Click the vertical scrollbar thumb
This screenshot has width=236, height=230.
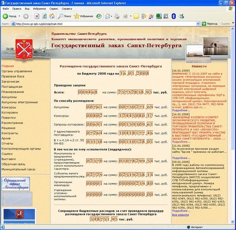click(233, 91)
